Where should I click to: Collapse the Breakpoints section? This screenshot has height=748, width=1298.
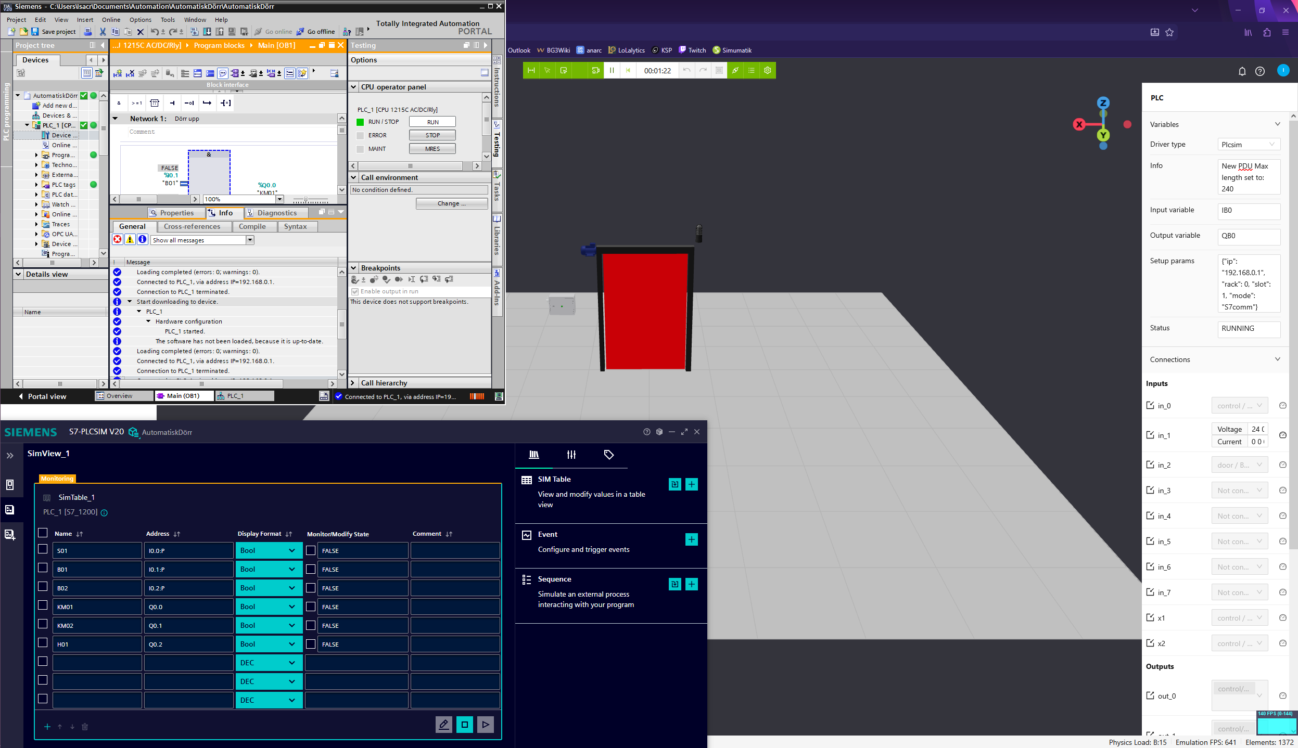(353, 268)
